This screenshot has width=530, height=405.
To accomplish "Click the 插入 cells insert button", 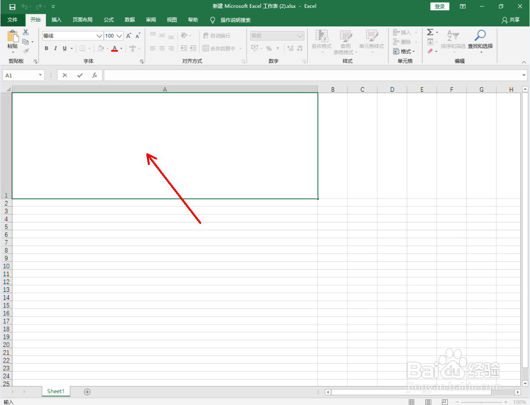I will [402, 32].
